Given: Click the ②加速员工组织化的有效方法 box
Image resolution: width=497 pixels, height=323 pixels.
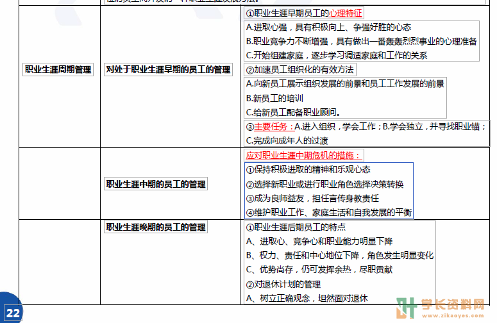Looking at the screenshot, I should (300, 70).
